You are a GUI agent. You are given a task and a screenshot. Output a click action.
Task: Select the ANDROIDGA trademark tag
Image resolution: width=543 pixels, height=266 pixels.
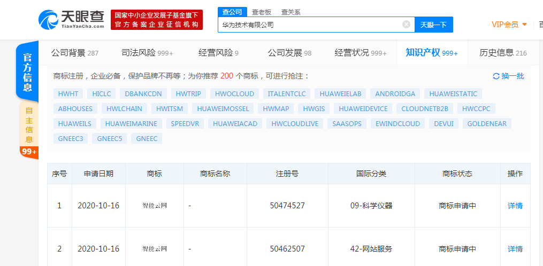(x=395, y=93)
